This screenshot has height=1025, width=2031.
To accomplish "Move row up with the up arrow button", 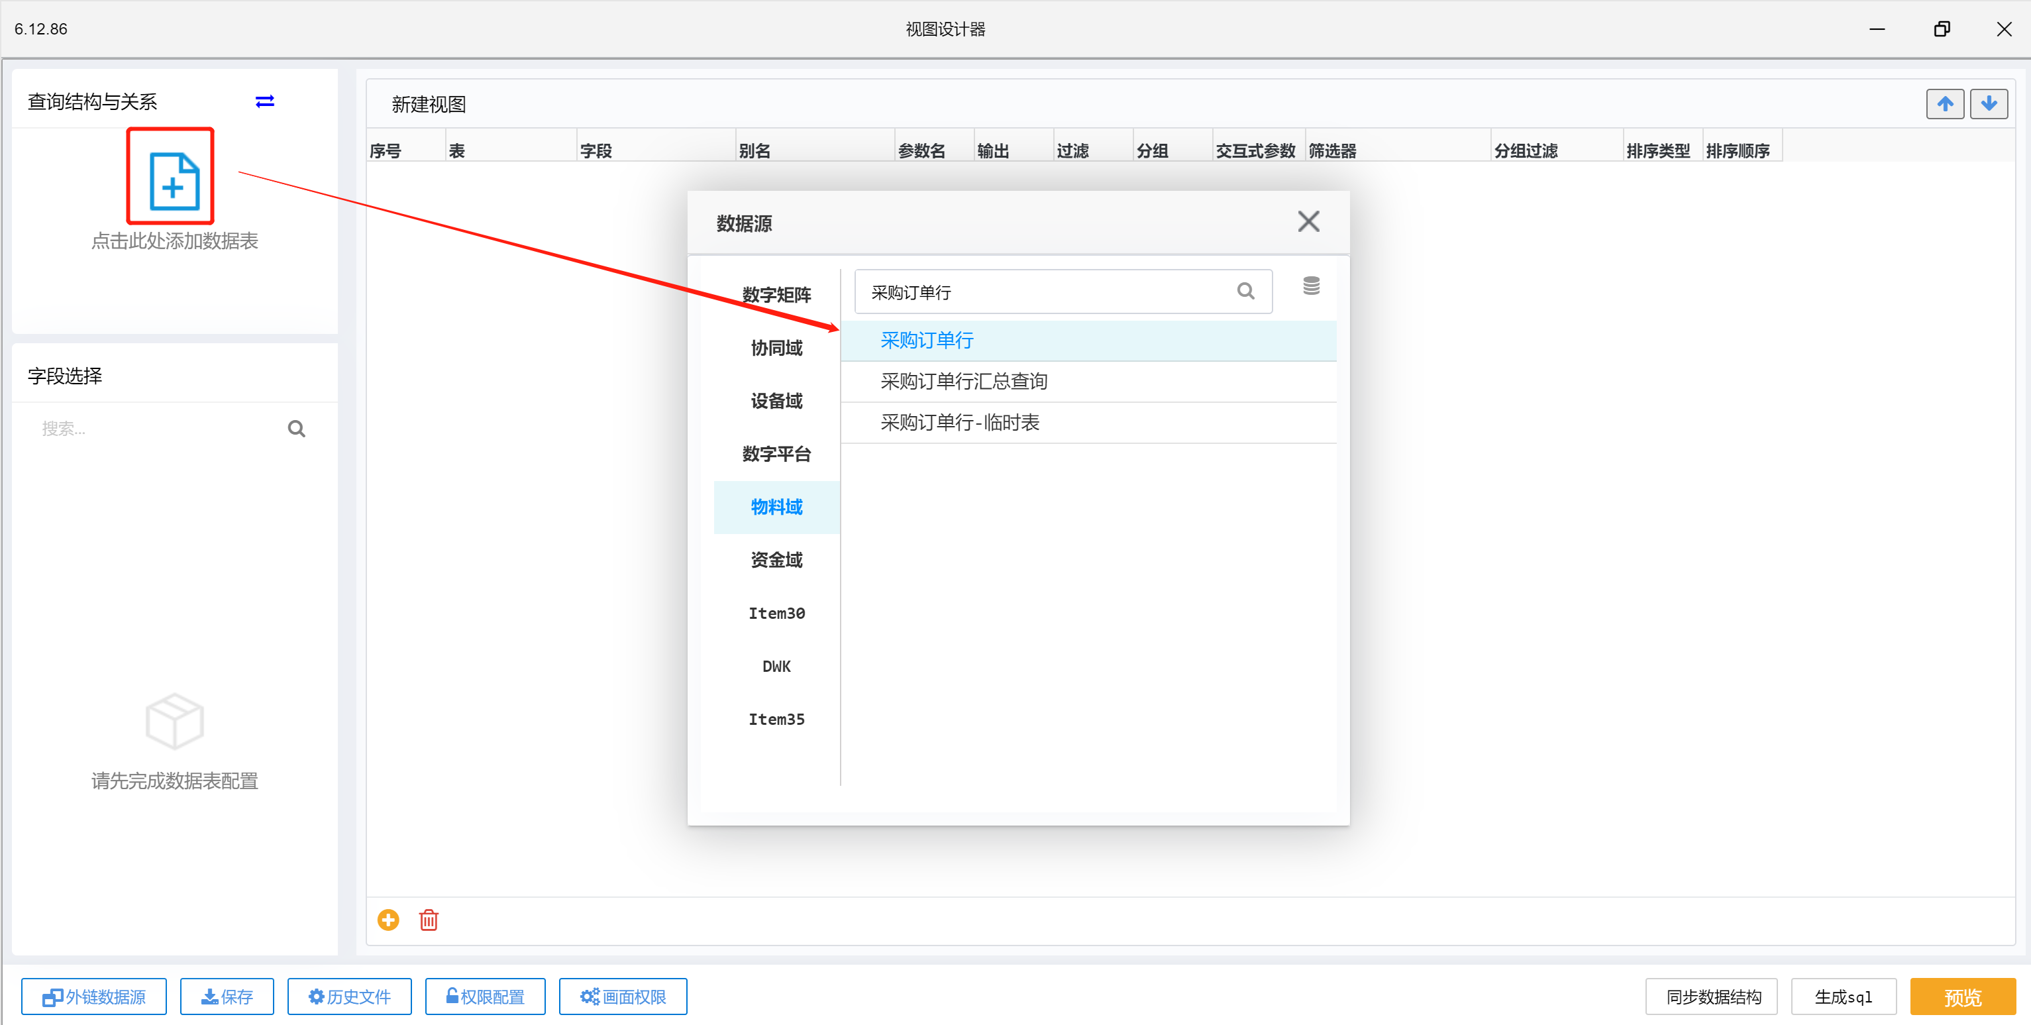I will (1945, 104).
